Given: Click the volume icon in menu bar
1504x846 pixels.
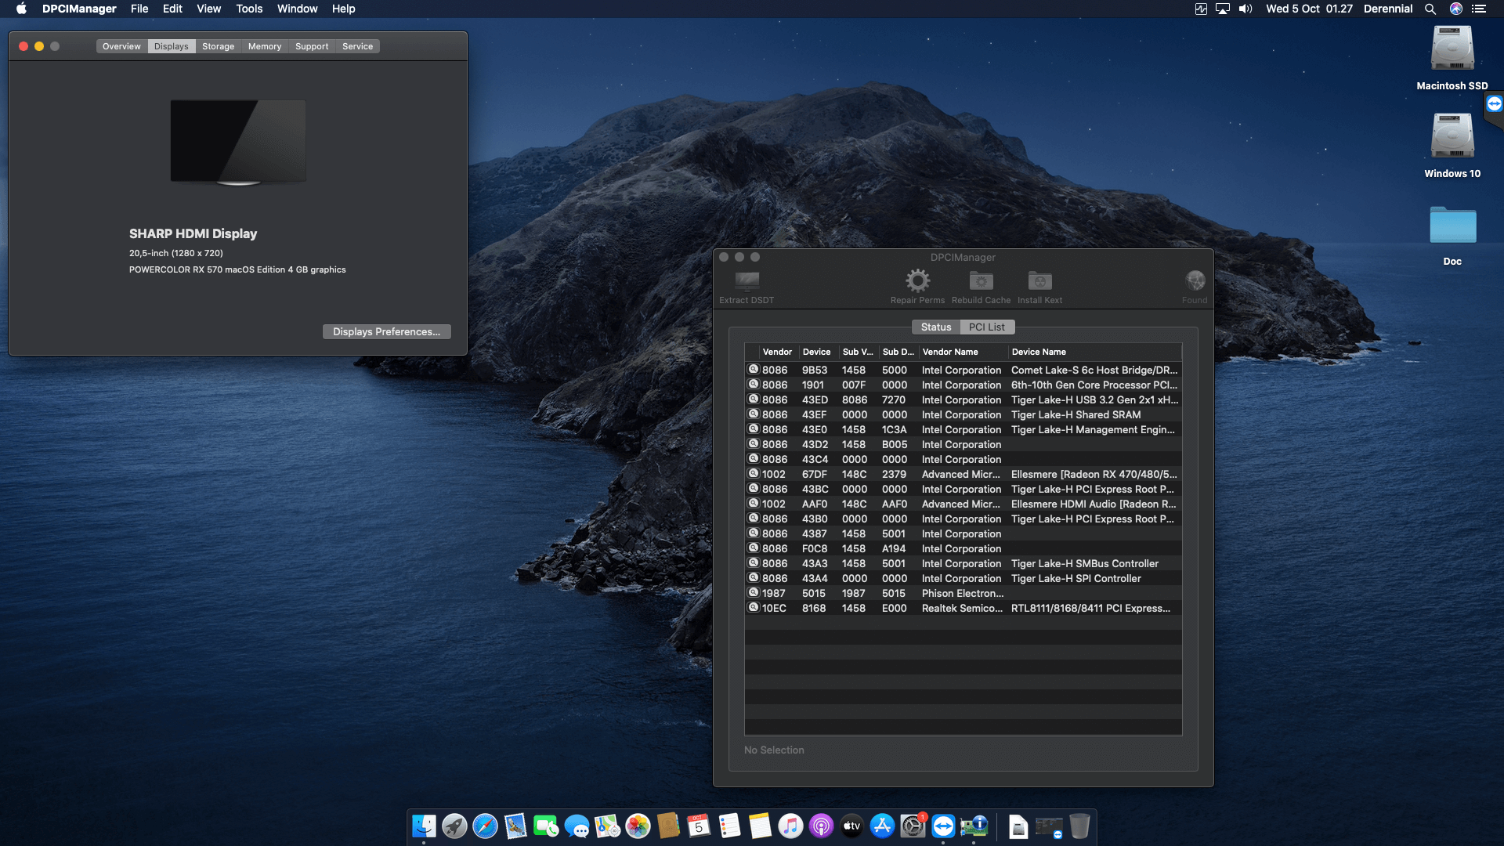Looking at the screenshot, I should (x=1245, y=9).
